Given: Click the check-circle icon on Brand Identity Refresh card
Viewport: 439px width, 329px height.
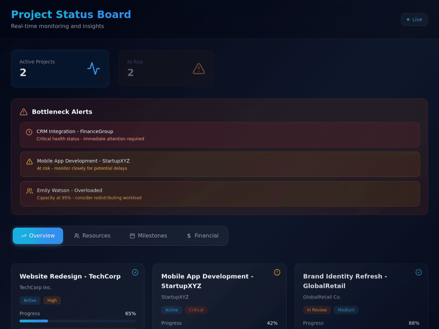Looking at the screenshot, I should pyautogui.click(x=419, y=272).
